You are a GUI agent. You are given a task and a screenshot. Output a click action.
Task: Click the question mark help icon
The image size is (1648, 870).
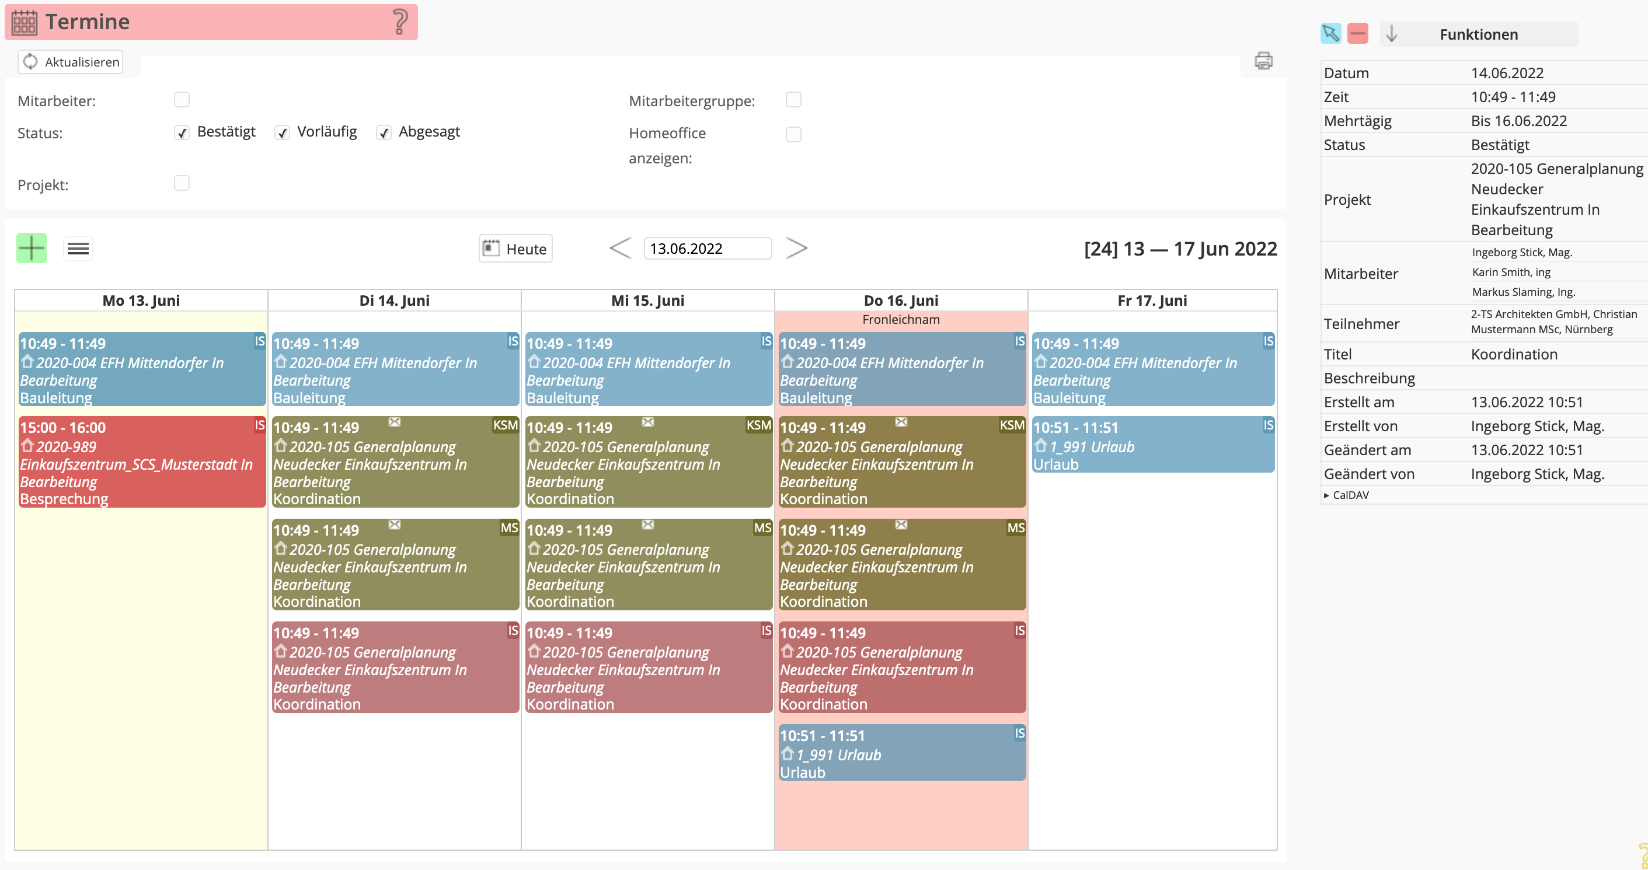400,22
